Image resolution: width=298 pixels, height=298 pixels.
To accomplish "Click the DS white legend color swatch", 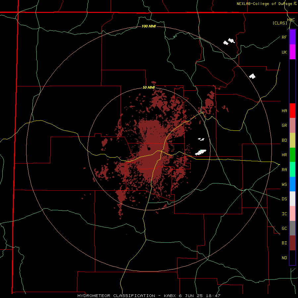I will [292, 199].
